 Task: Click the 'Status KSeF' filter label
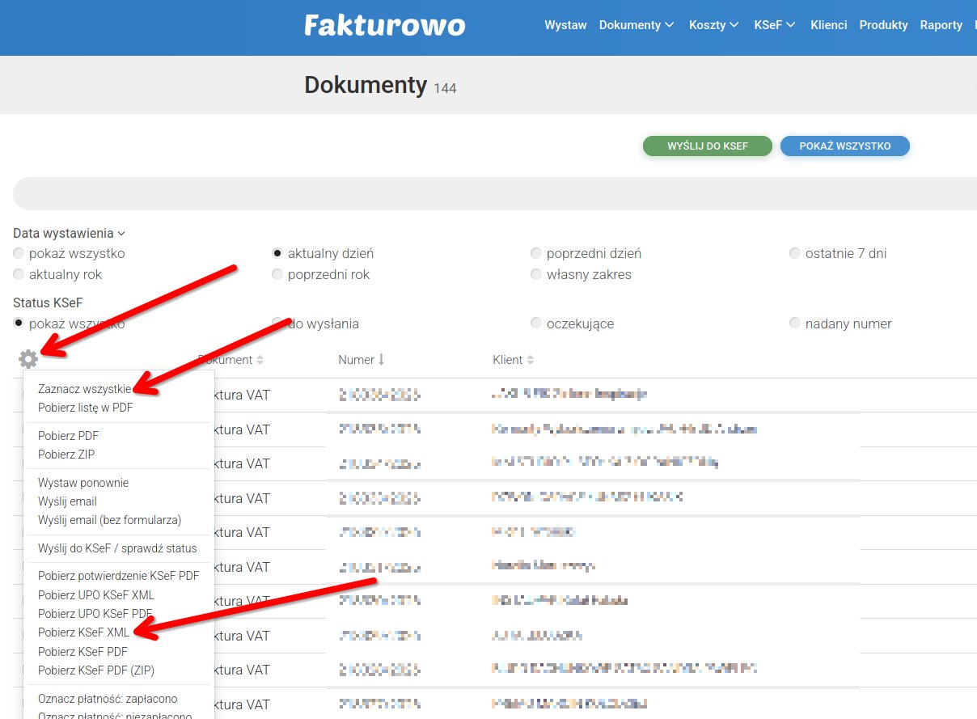[x=48, y=303]
